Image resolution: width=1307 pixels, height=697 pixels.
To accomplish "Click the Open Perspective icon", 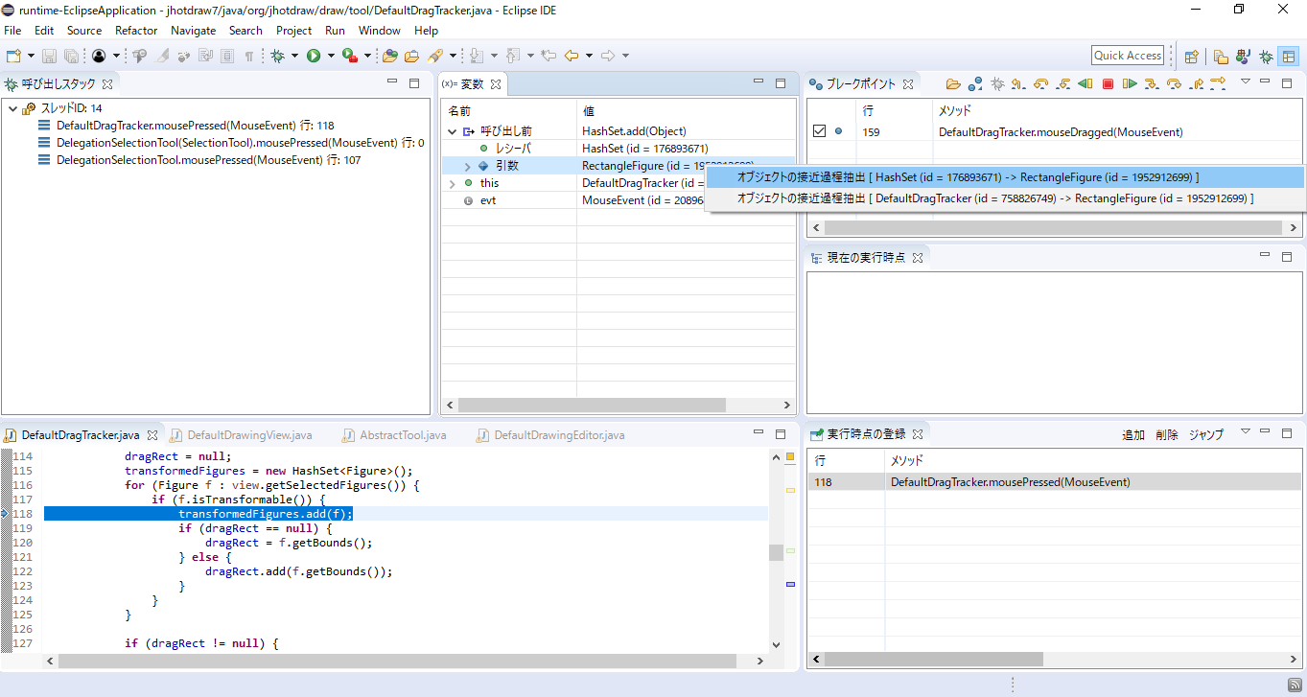I will click(1191, 57).
